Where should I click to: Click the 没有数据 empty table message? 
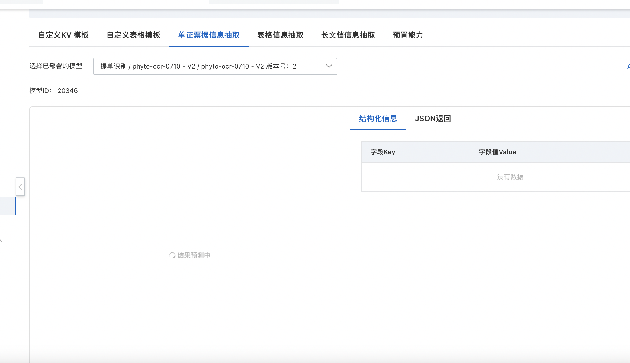[510, 177]
